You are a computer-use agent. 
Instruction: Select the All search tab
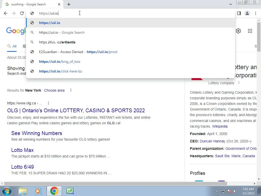[12, 46]
